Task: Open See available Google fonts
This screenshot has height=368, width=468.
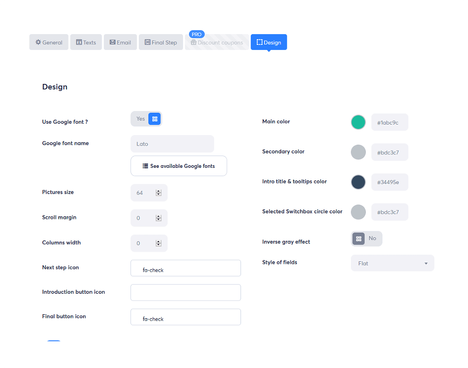Action: point(179,166)
